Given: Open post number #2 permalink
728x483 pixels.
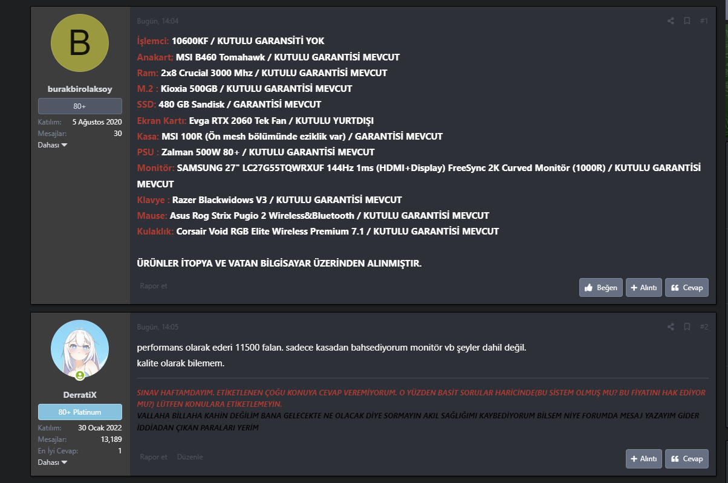Looking at the screenshot, I should pyautogui.click(x=704, y=327).
